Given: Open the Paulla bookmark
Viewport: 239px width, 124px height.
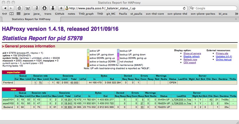Looking at the screenshot, I should 123,14.
